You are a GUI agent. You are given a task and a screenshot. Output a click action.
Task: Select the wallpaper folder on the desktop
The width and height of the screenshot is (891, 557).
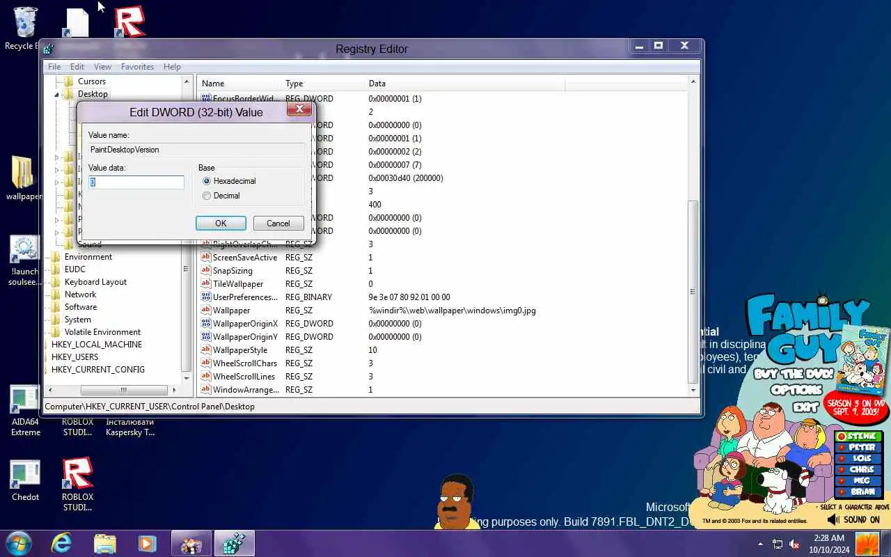(24, 178)
